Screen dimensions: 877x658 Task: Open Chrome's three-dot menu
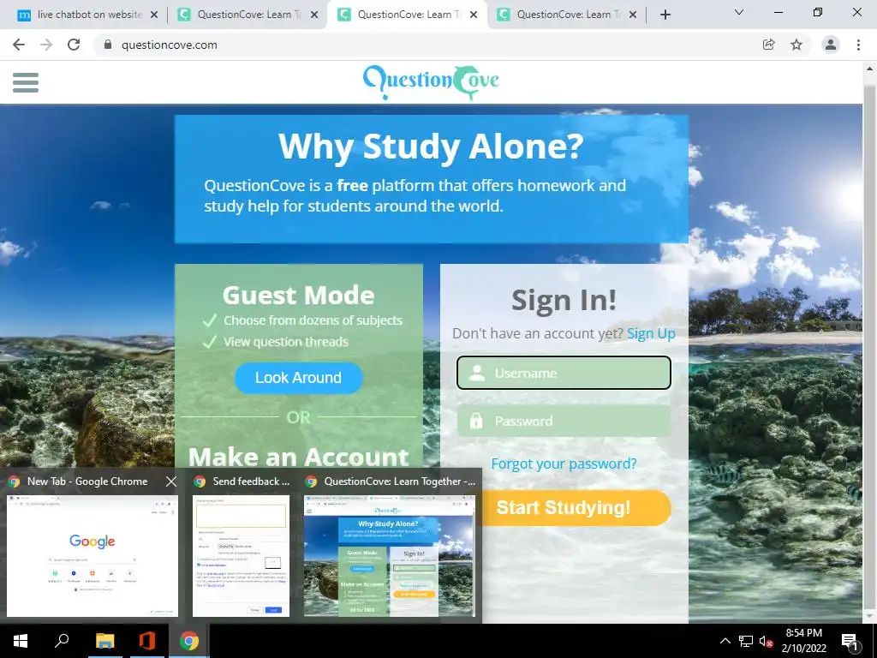858,45
